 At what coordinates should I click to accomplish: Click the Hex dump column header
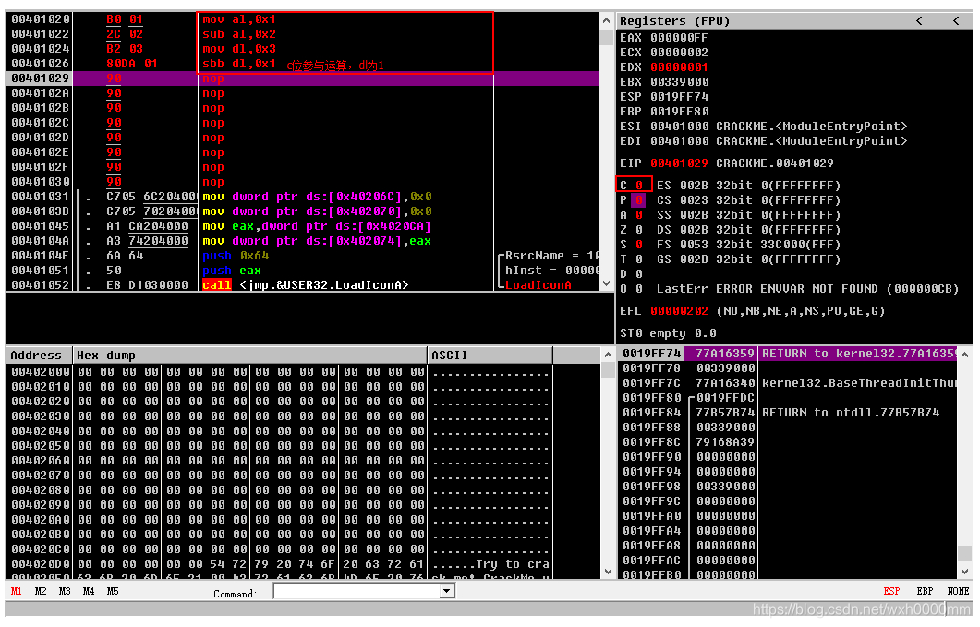click(x=250, y=356)
